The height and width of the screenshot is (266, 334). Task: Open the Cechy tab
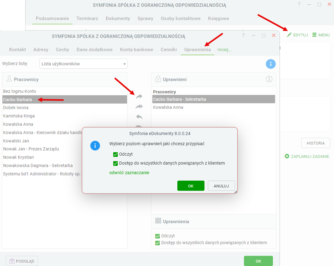coord(62,50)
